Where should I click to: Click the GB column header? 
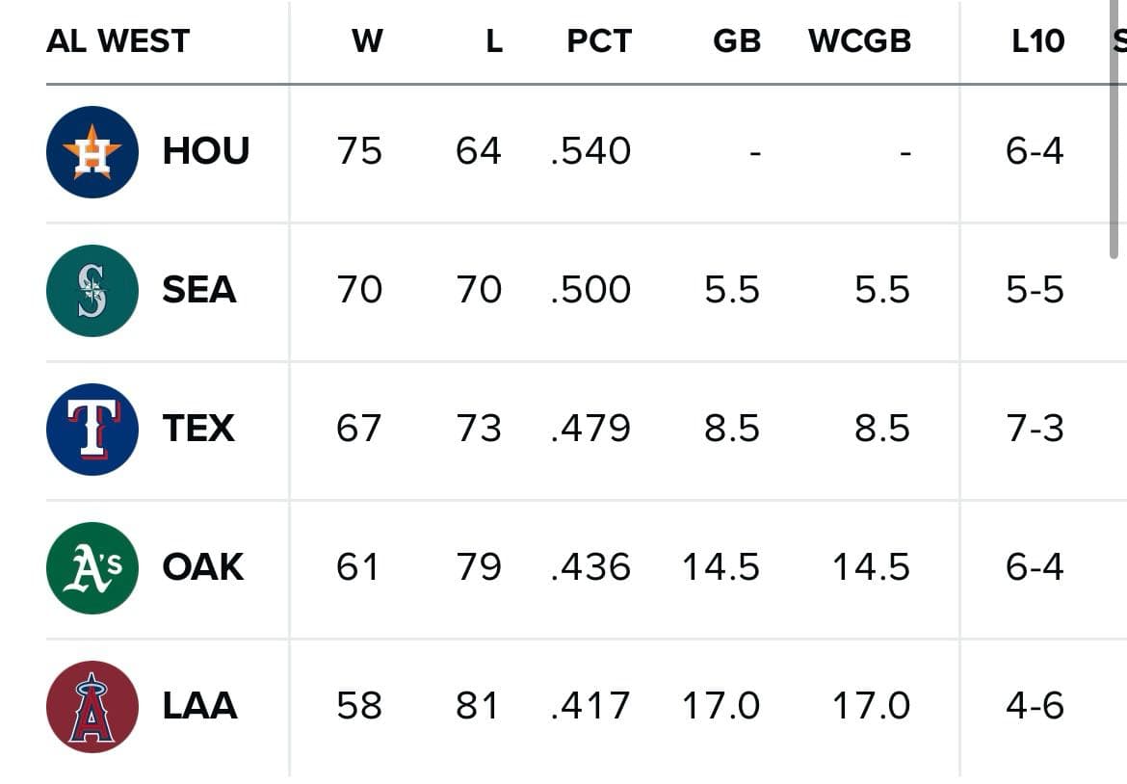coord(737,41)
